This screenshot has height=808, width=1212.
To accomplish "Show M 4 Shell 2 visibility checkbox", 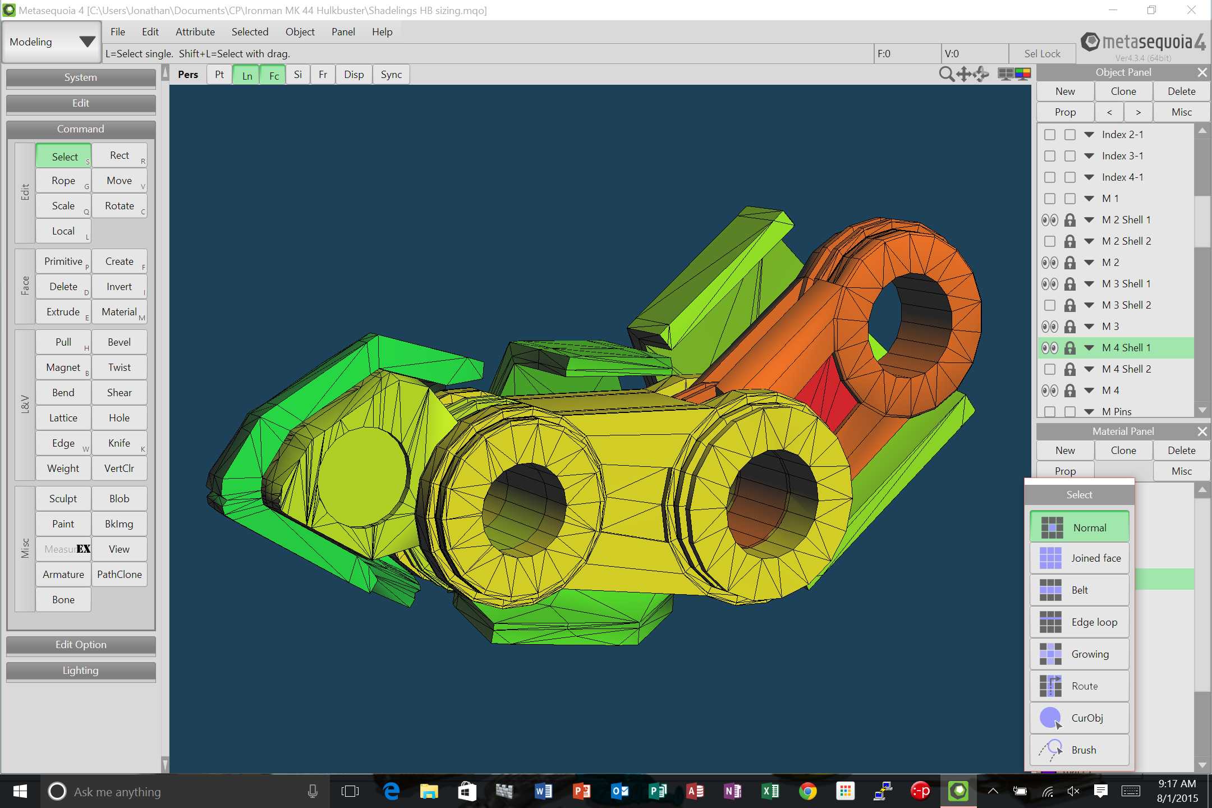I will coord(1050,369).
